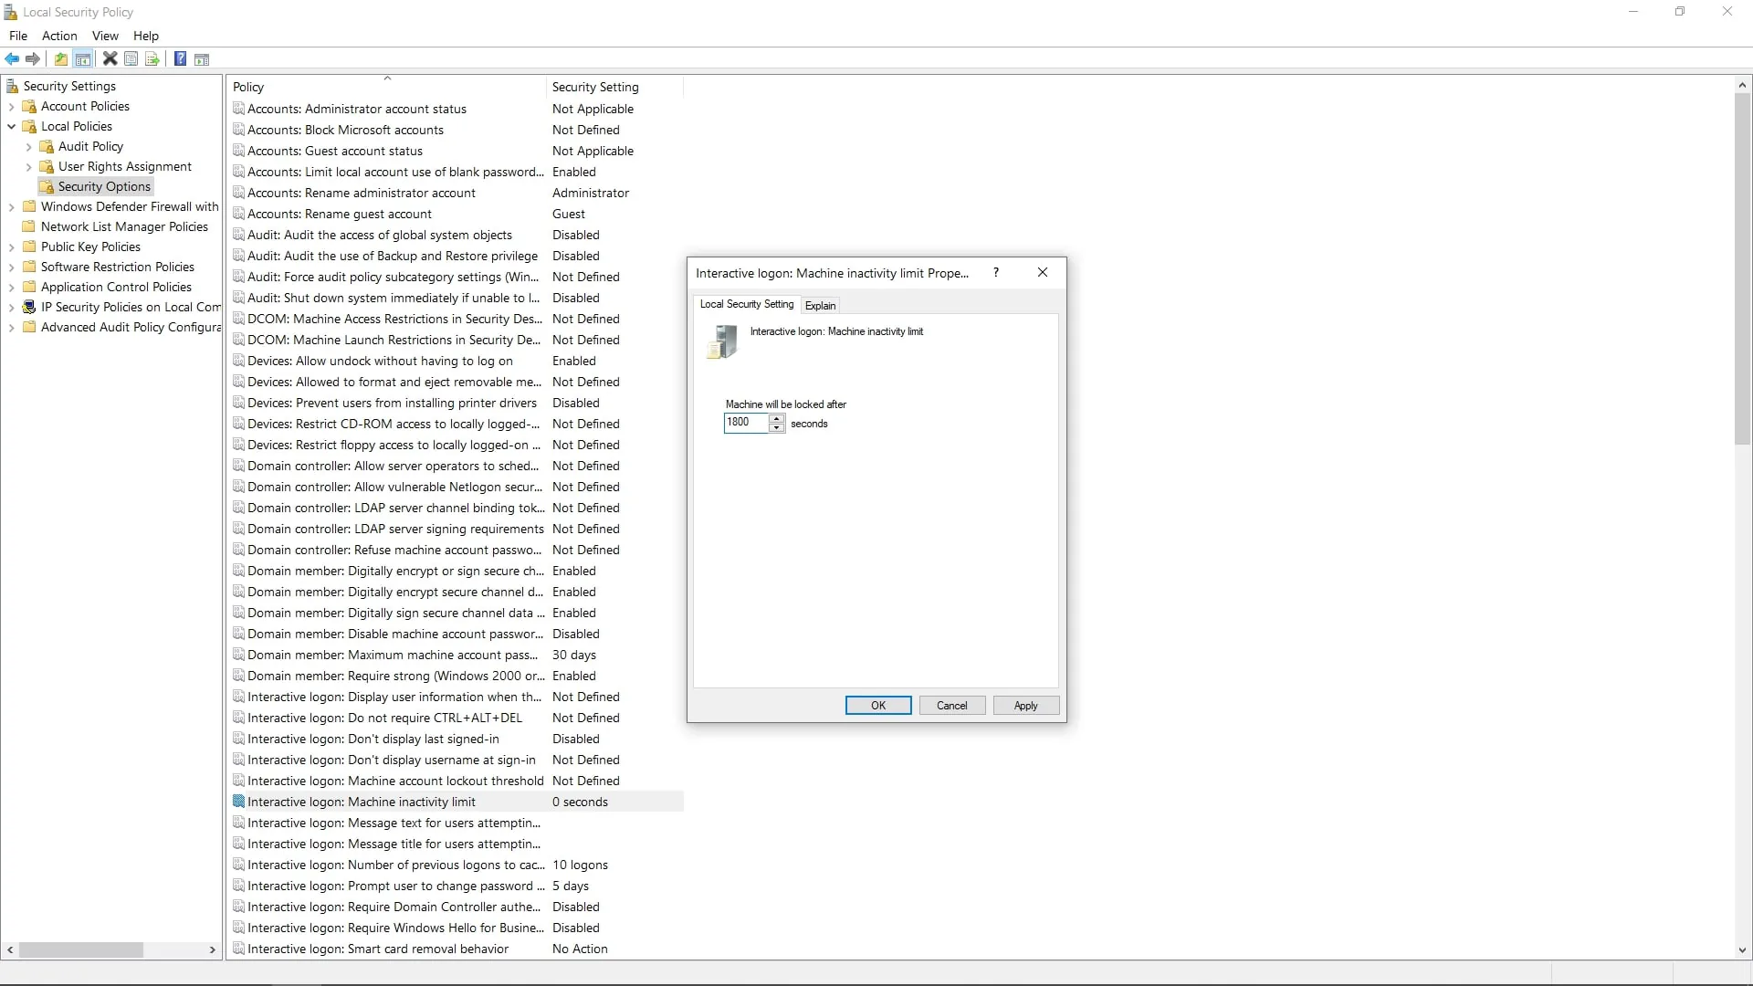This screenshot has height=986, width=1753.
Task: Sort by the Policy column header
Action: (386, 87)
